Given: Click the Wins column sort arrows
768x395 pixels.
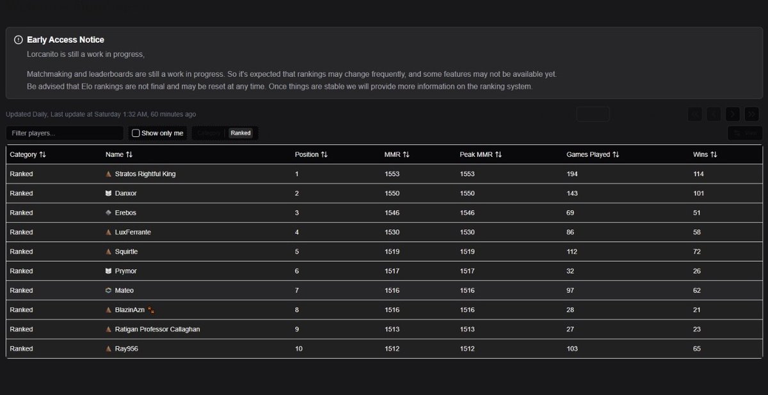Looking at the screenshot, I should click(714, 155).
